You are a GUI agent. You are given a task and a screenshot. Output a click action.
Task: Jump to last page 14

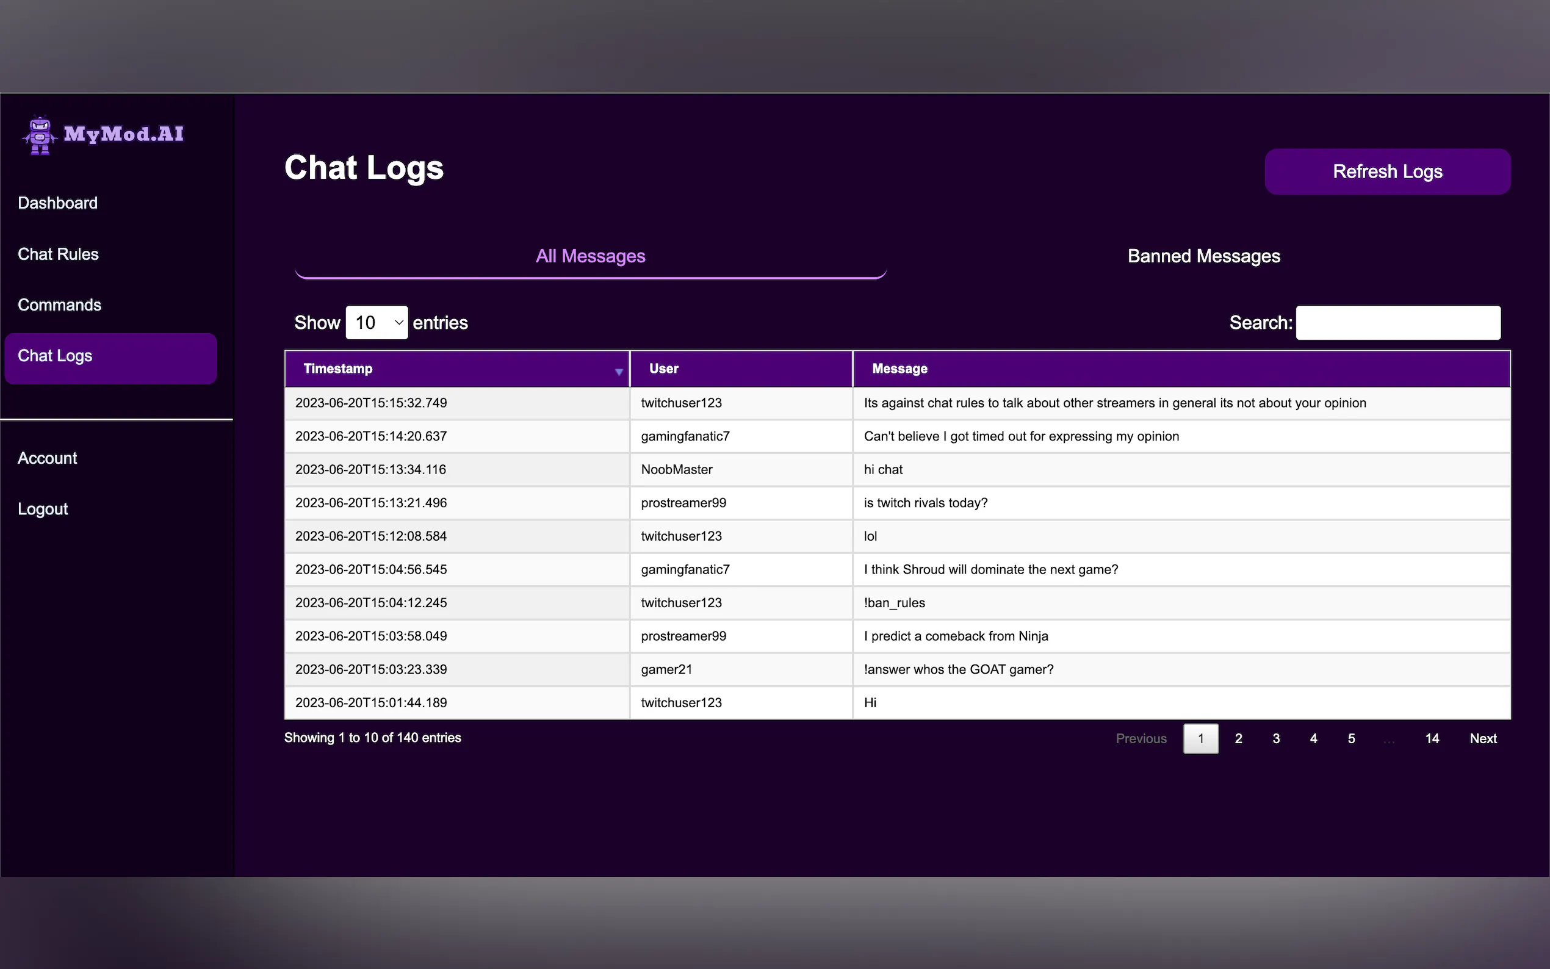(1432, 738)
